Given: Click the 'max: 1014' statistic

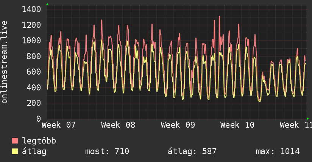Looking at the screenshot, I should click(278, 151).
